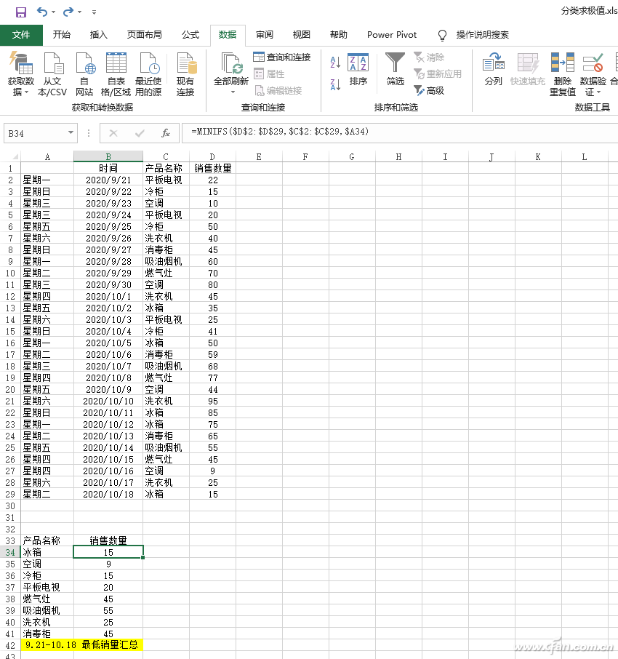
Task: Open Existing Connections (现有连接)
Action: (185, 74)
